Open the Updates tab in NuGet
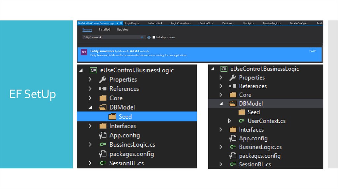 pos(122,30)
